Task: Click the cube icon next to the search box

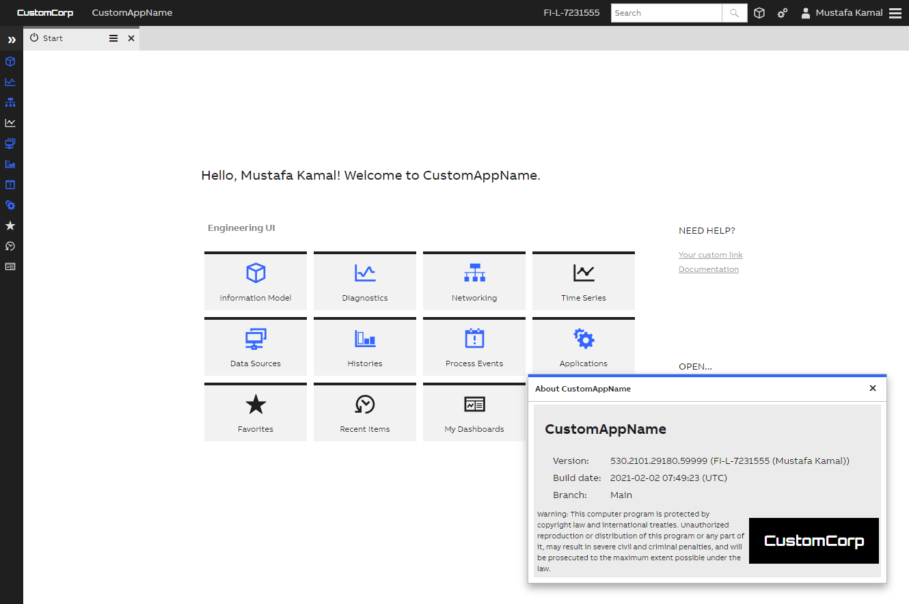Action: (x=759, y=12)
